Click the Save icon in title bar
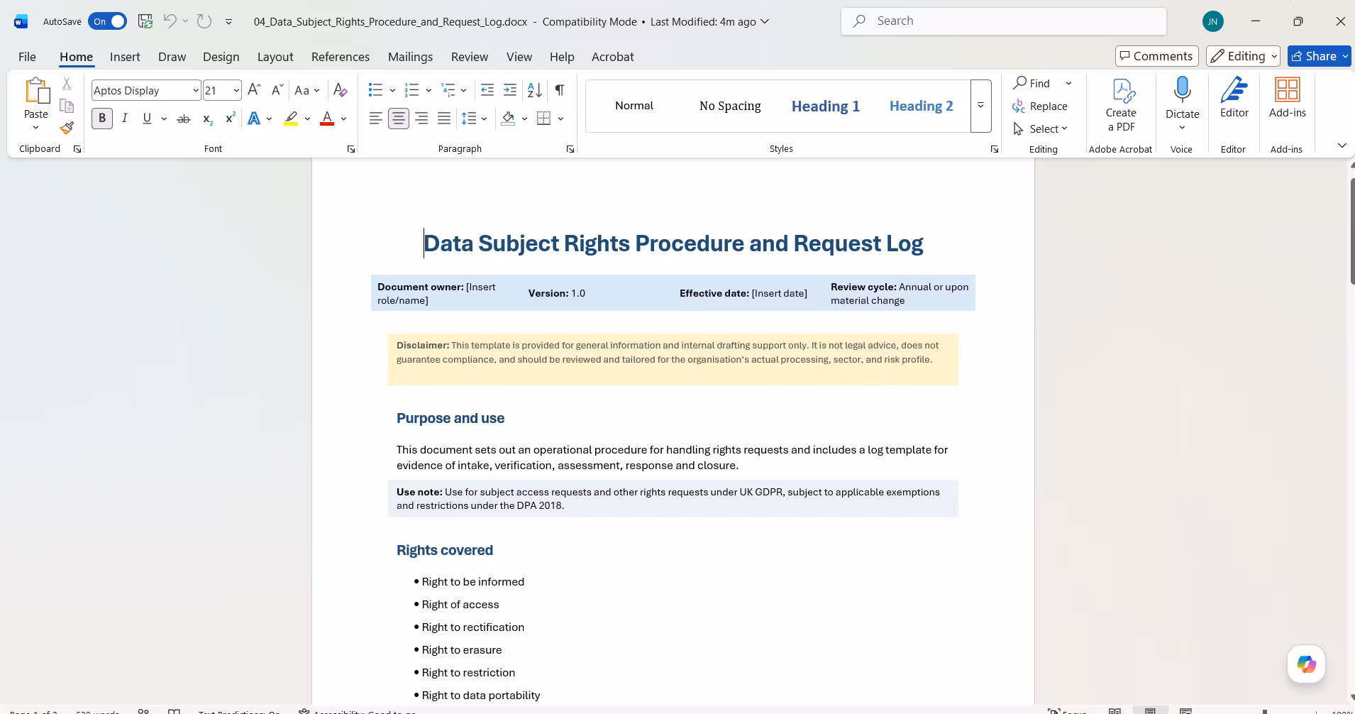Screen dimensions: 1355x714 (145, 21)
